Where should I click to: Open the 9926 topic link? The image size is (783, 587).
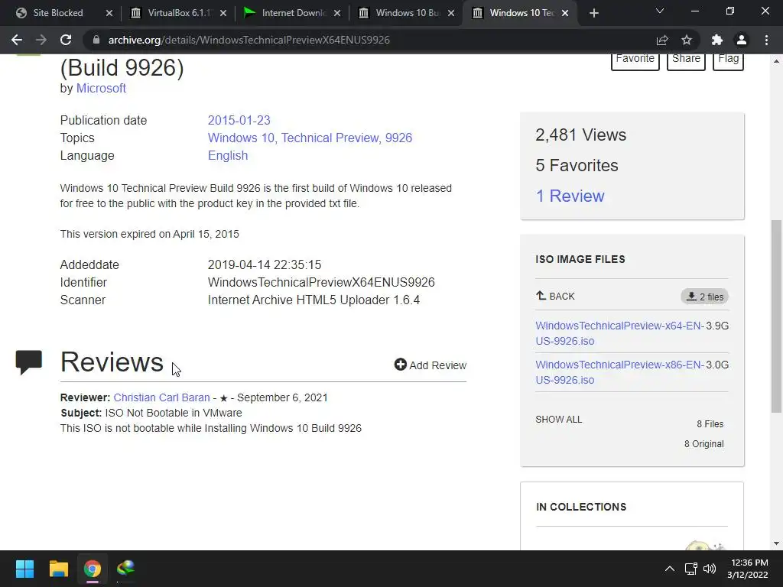coord(398,138)
